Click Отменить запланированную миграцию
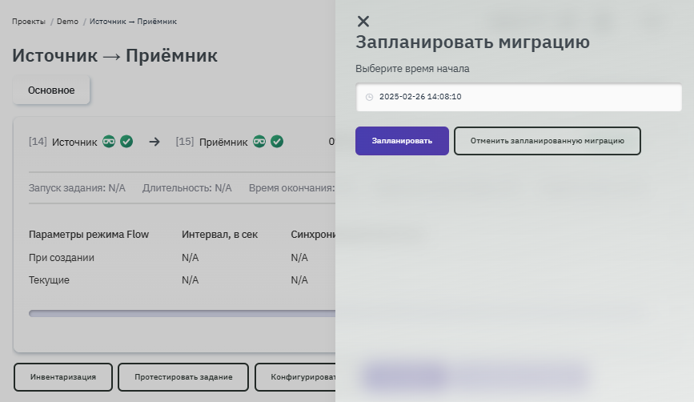This screenshot has height=402, width=694. [x=547, y=141]
